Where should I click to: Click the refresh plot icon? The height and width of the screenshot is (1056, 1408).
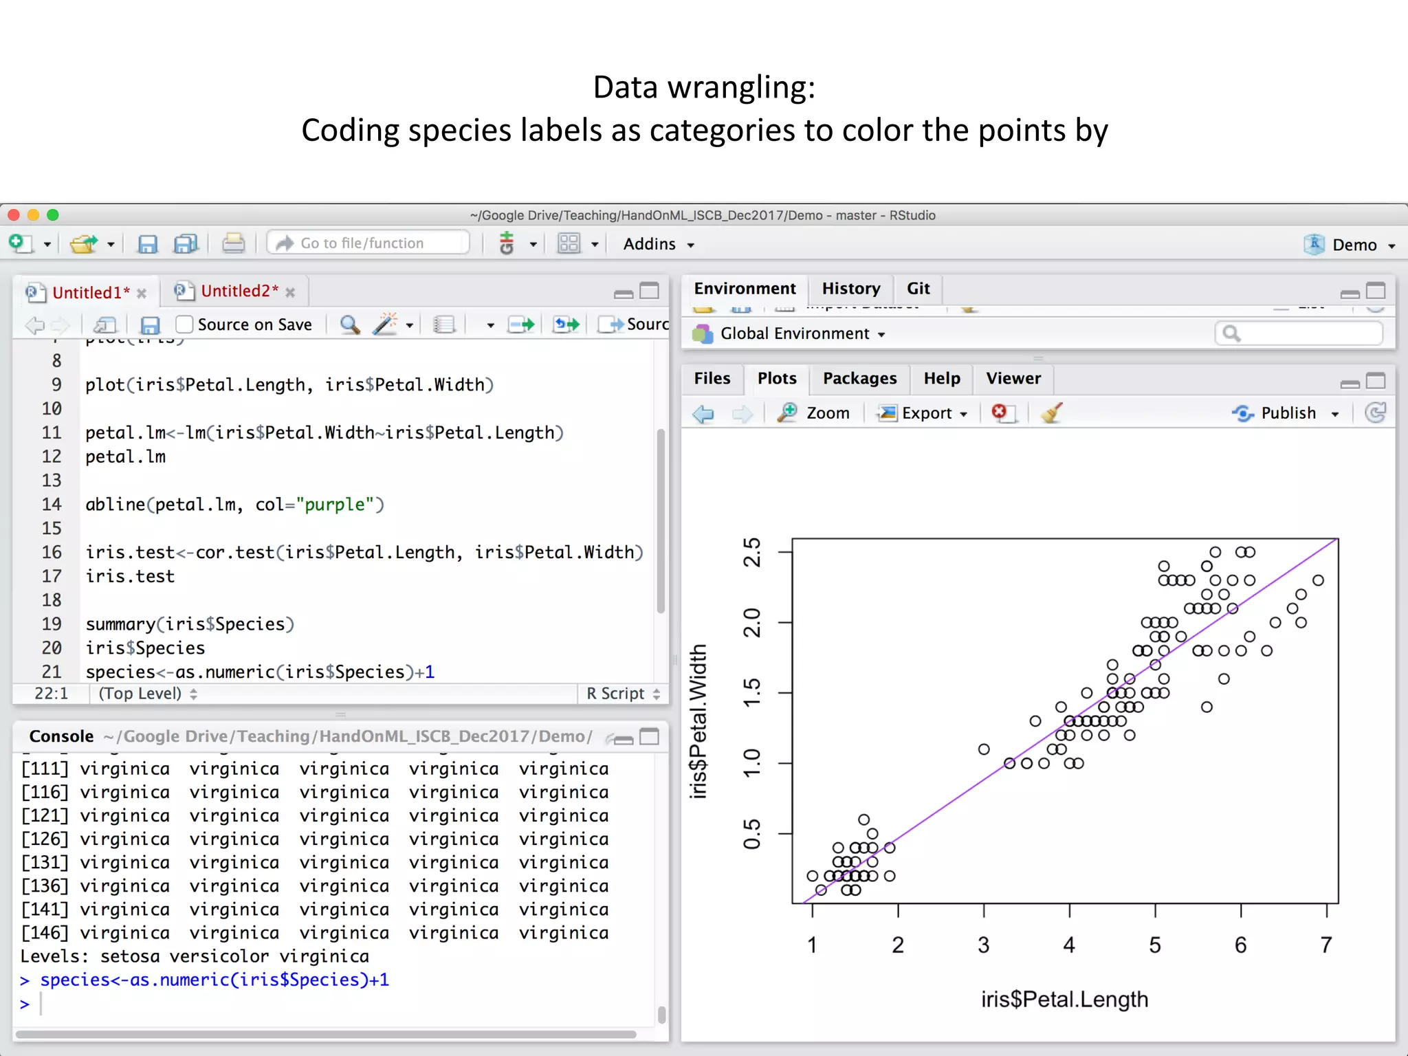tap(1374, 413)
